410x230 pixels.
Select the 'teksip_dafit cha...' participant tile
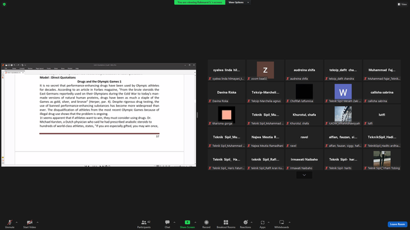pos(343,70)
